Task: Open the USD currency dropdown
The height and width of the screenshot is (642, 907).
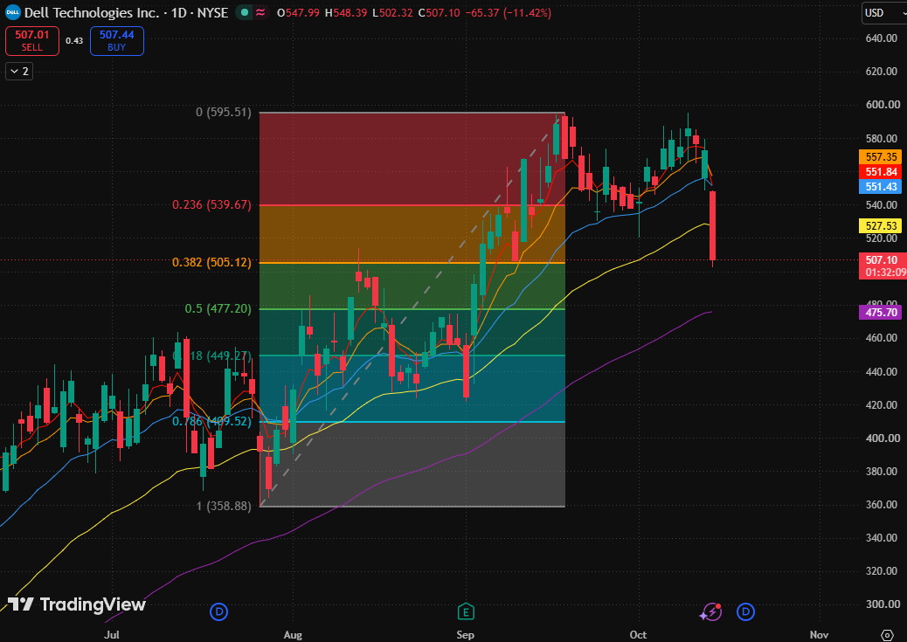Action: pos(884,13)
